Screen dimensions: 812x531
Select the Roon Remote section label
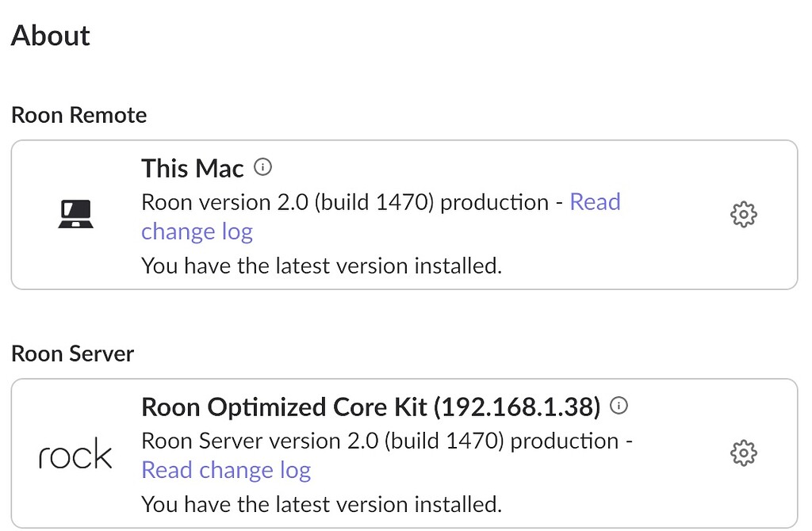coord(79,115)
